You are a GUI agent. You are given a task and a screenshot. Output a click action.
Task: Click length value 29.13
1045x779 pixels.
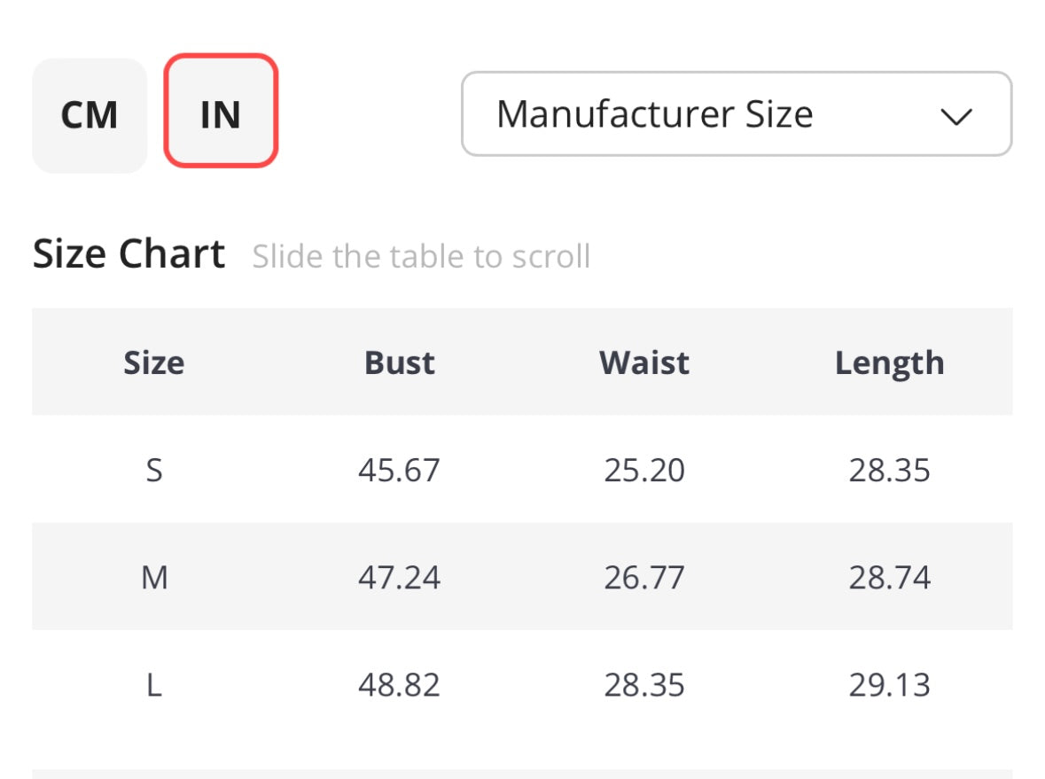pyautogui.click(x=889, y=685)
